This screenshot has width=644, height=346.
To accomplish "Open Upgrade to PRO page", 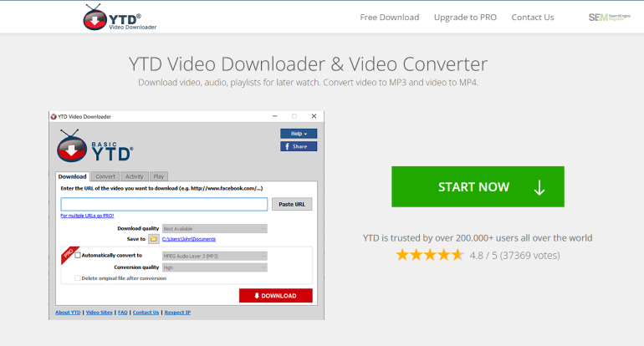I will pos(465,18).
